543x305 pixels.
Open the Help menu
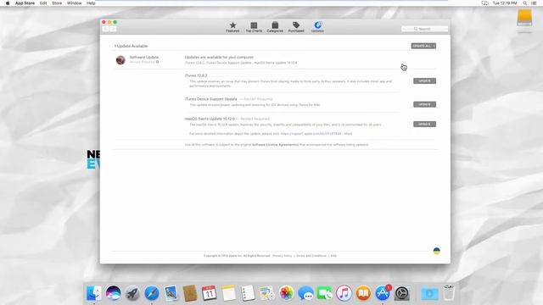click(91, 3)
